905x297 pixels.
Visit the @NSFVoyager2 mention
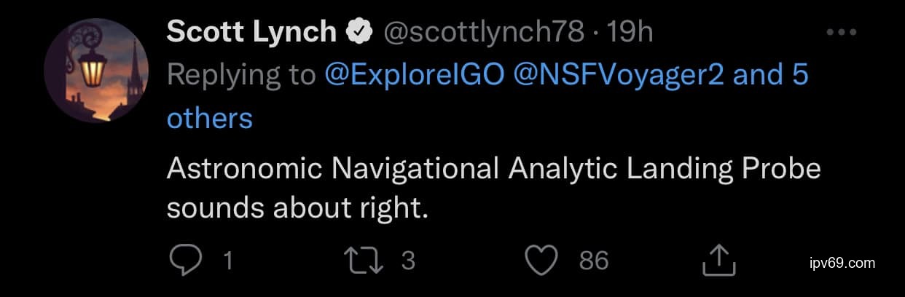tap(619, 75)
